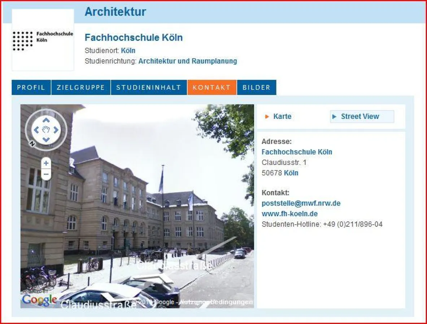Image resolution: width=427 pixels, height=324 pixels.
Task: Click the Google logo in the map corner
Action: pos(39,299)
